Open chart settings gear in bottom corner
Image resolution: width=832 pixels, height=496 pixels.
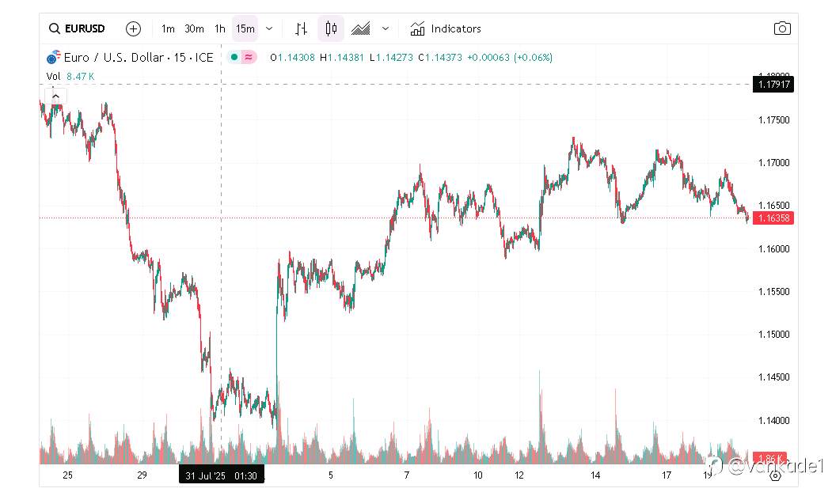tap(775, 476)
